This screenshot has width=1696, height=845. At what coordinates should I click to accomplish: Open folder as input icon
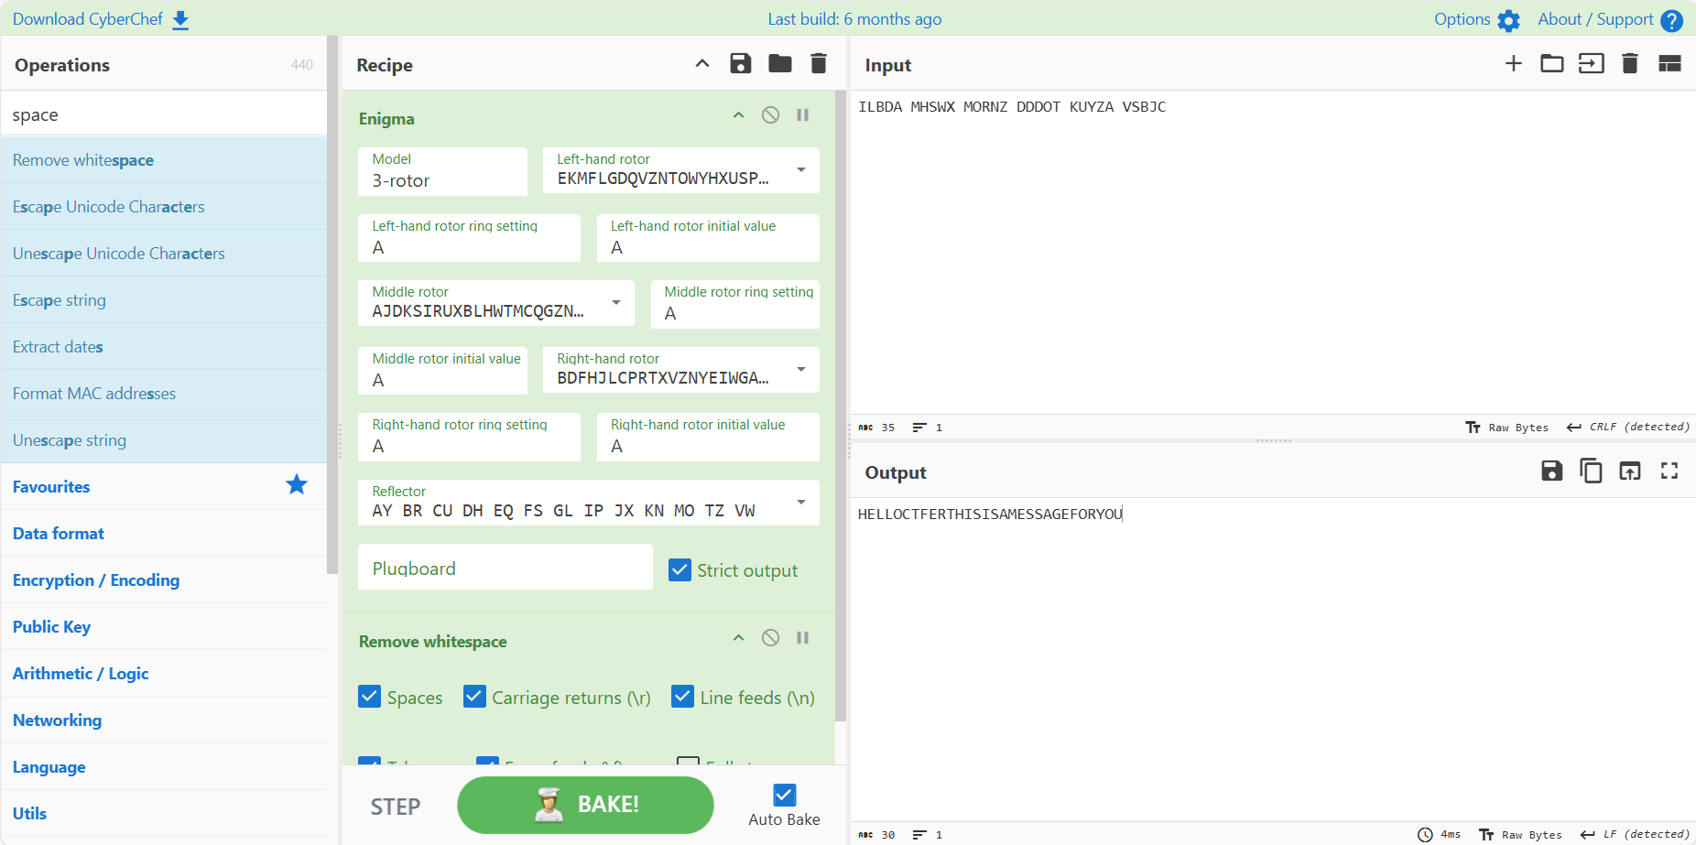pyautogui.click(x=1552, y=63)
